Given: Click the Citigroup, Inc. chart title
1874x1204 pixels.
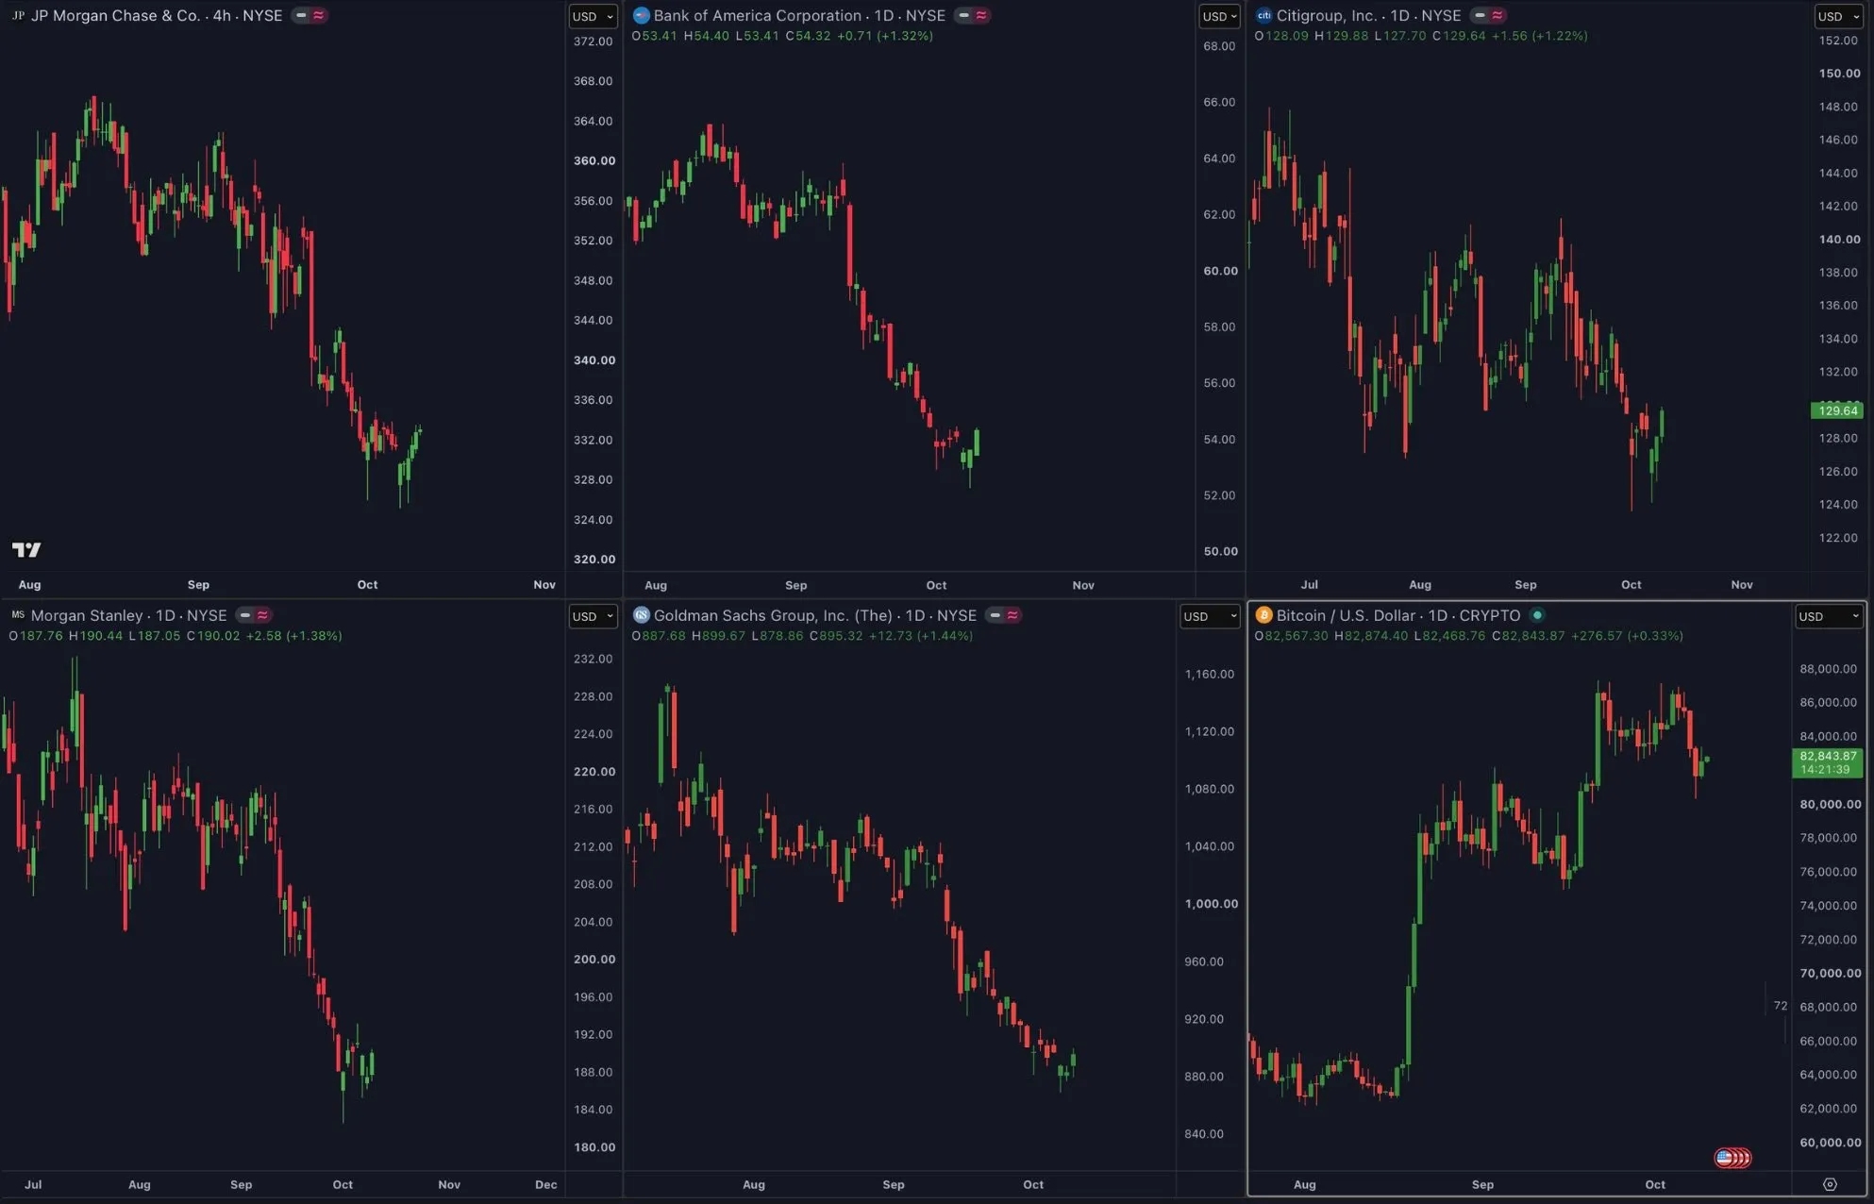Looking at the screenshot, I should tap(1368, 15).
